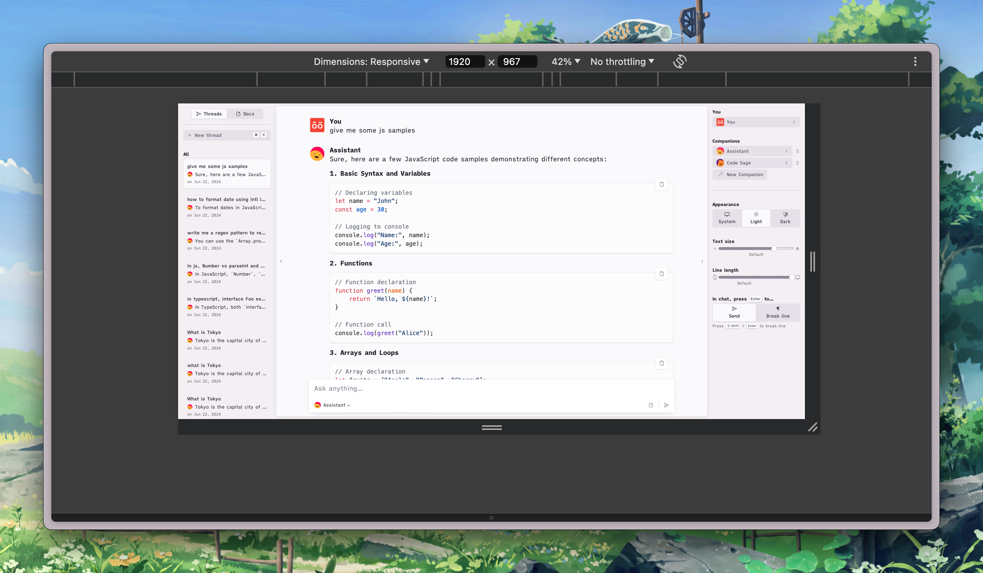The height and width of the screenshot is (573, 983).
Task: Click the 'Appearance' section label
Action: [x=725, y=204]
